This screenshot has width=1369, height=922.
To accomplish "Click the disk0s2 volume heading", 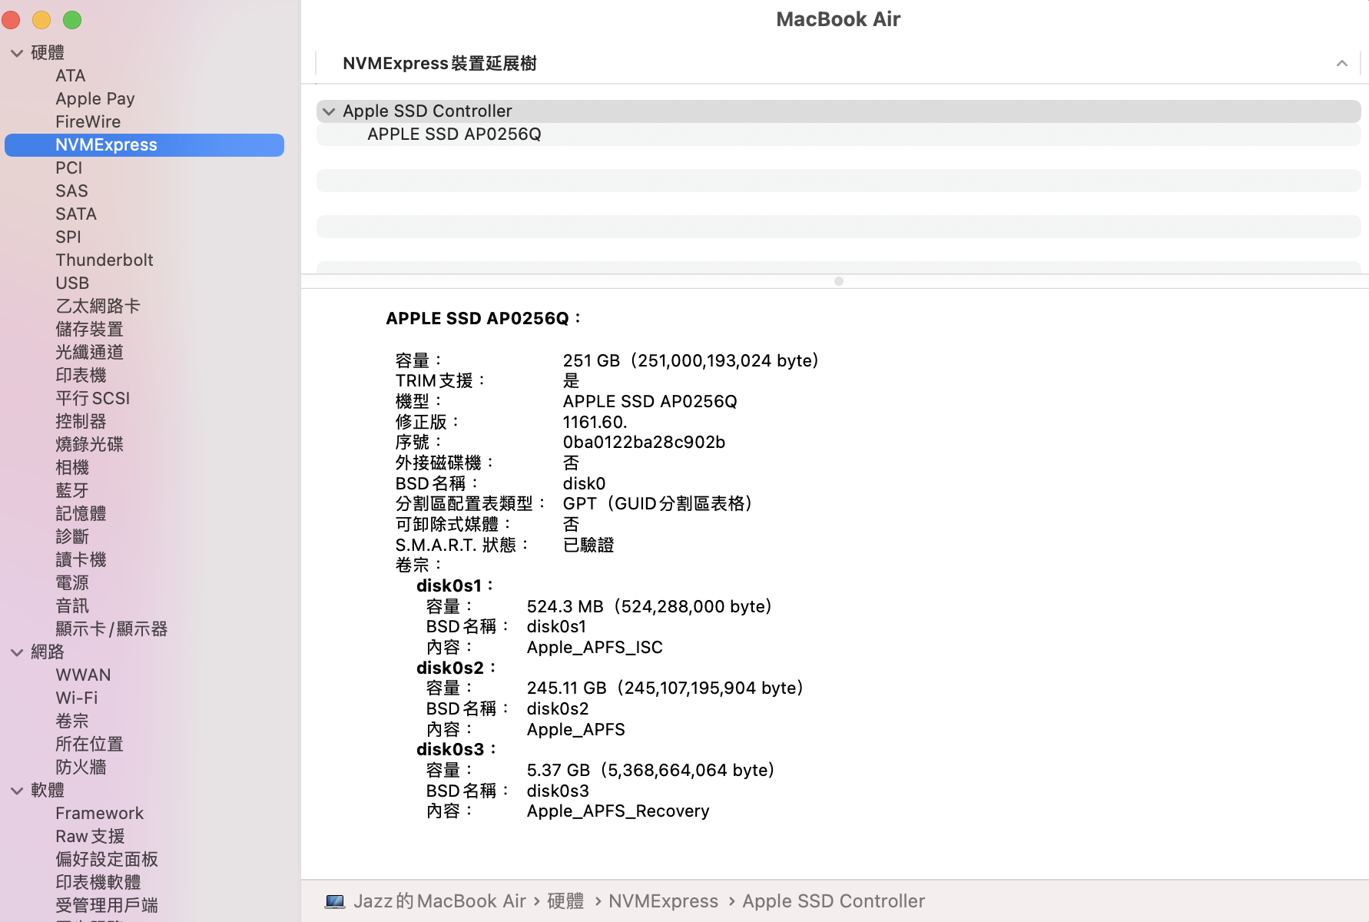I will 456,668.
